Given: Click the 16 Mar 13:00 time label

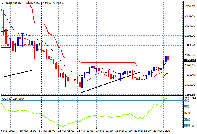Looking at the screenshot, I should point(85,131).
